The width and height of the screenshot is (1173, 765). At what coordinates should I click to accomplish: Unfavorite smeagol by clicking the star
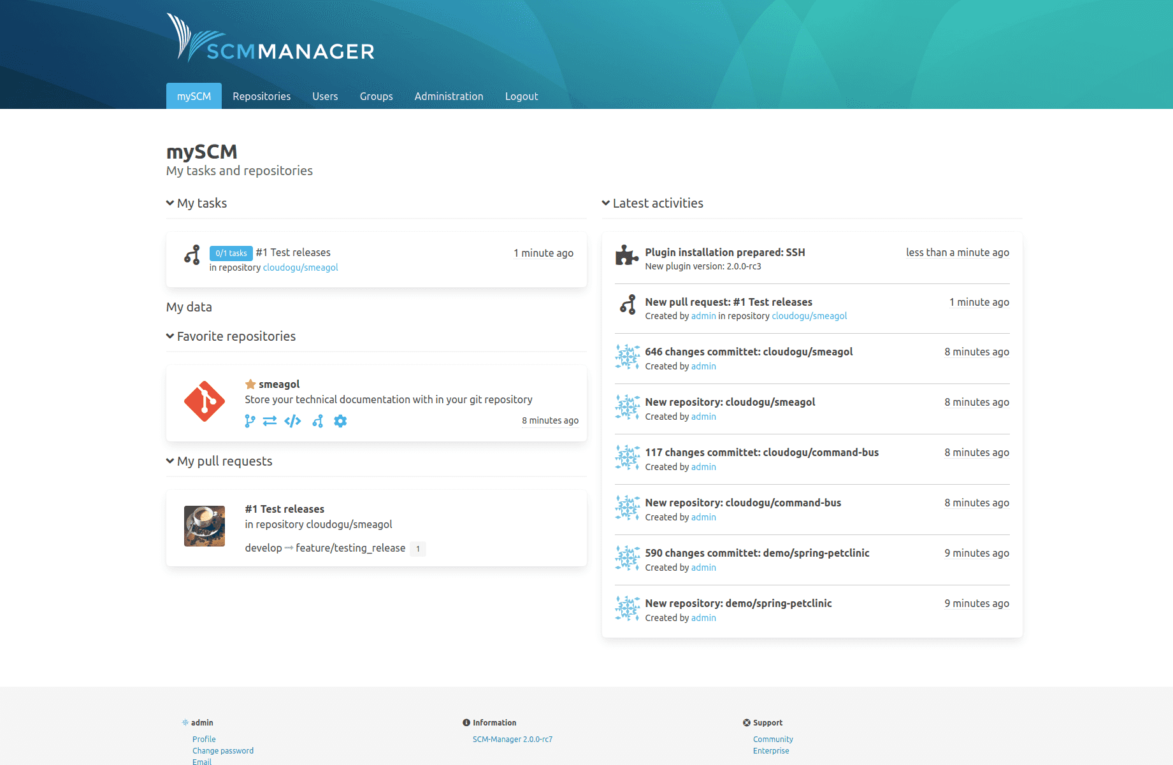[249, 383]
